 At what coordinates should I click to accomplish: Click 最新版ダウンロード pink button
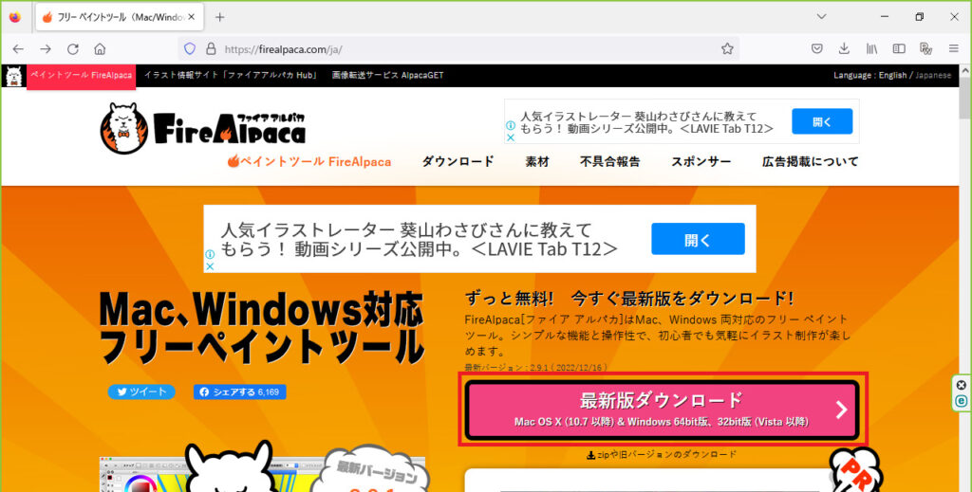(x=662, y=410)
